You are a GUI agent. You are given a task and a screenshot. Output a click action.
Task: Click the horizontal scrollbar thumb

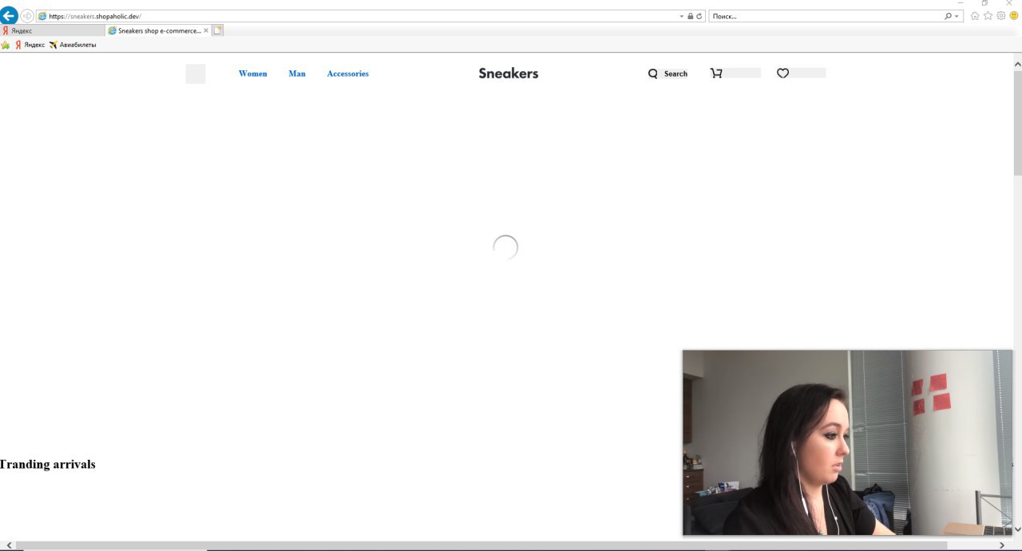[x=481, y=545]
